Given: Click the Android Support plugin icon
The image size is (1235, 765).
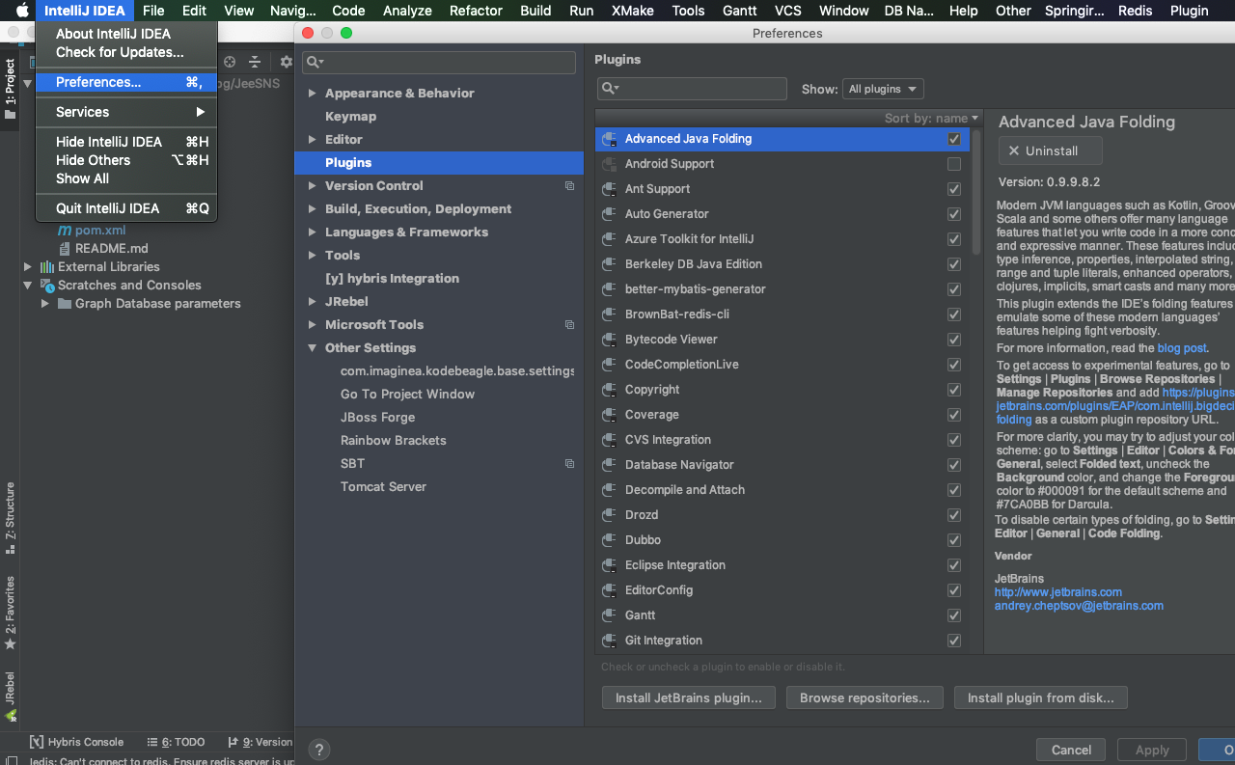Looking at the screenshot, I should point(609,164).
